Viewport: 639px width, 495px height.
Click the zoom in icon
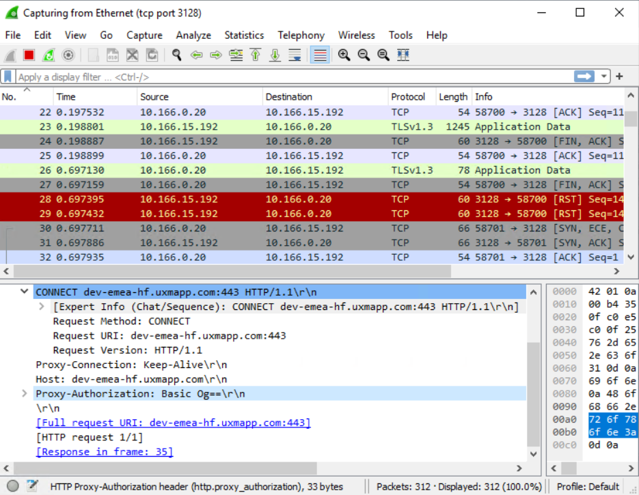[x=344, y=55]
